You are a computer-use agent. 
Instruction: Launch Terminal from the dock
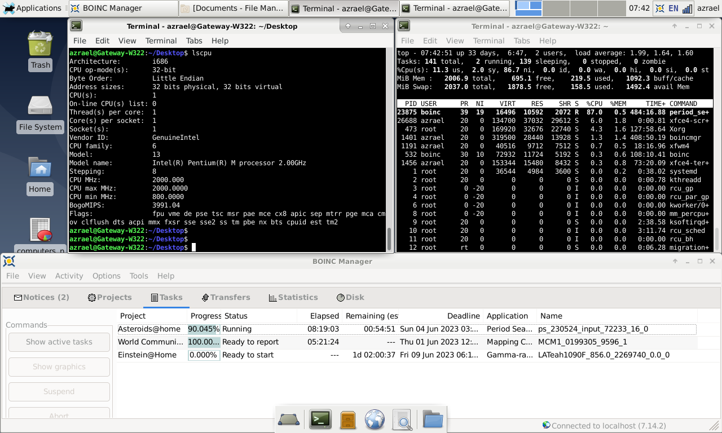[x=320, y=419]
